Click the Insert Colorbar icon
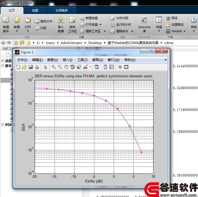The image size is (198, 197). [105, 67]
